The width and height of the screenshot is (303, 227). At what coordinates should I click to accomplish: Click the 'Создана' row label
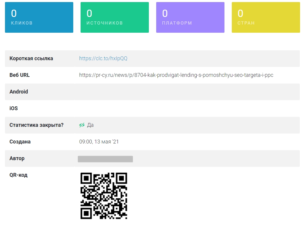20,142
